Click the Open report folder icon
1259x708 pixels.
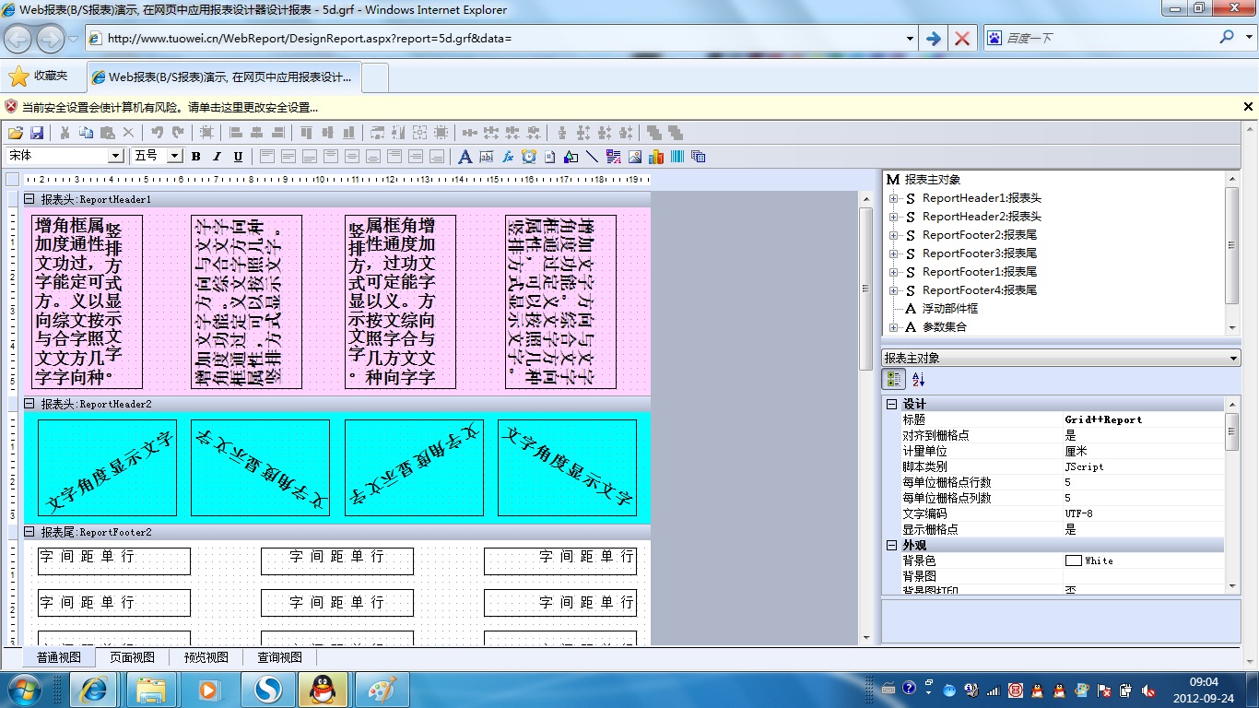[x=16, y=133]
